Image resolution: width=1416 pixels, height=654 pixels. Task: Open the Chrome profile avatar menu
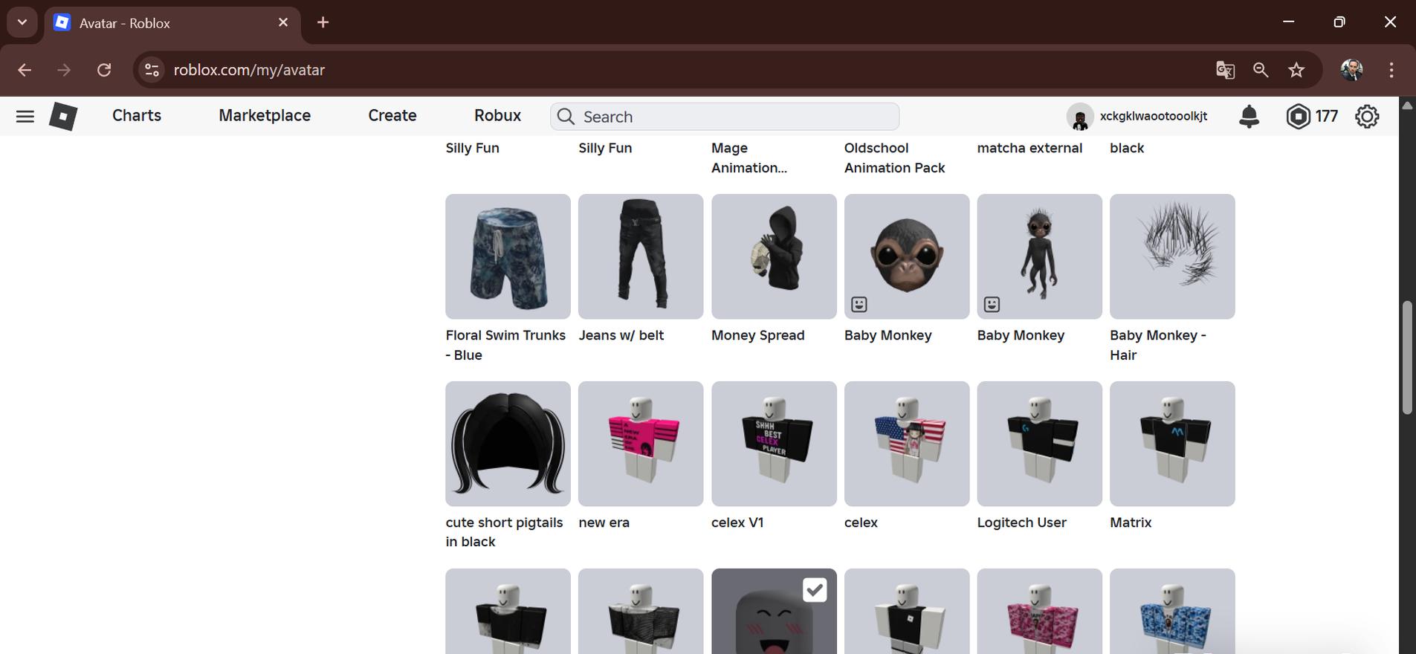click(x=1351, y=70)
